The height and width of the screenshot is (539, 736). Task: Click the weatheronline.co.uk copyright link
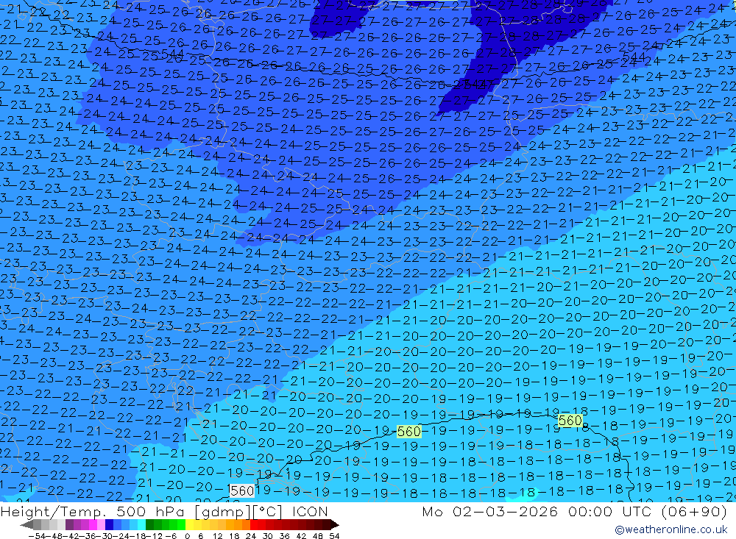[671, 529]
